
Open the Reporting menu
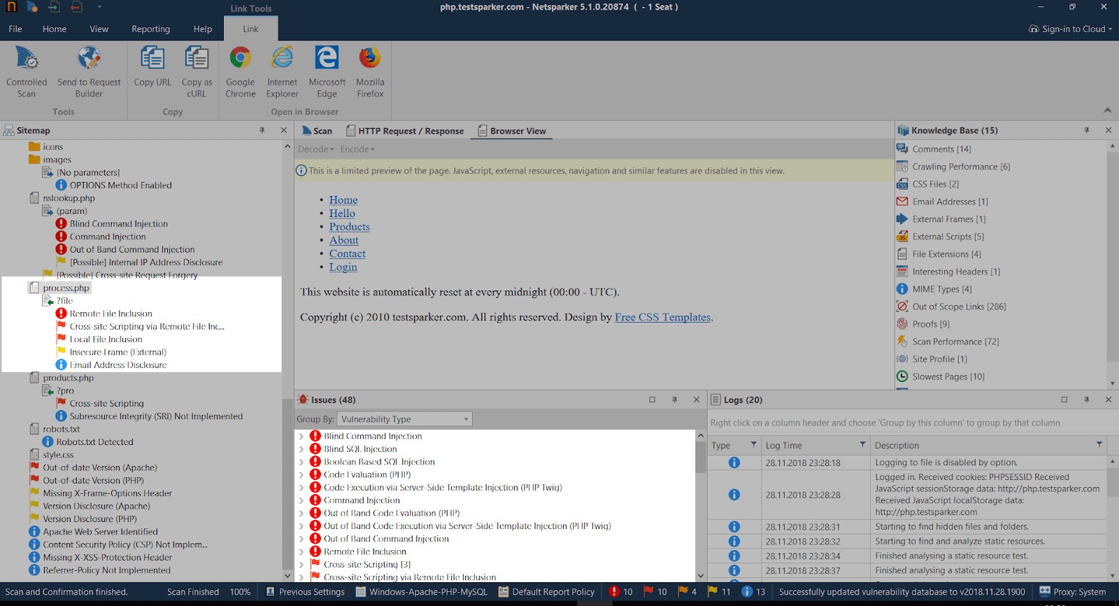150,29
